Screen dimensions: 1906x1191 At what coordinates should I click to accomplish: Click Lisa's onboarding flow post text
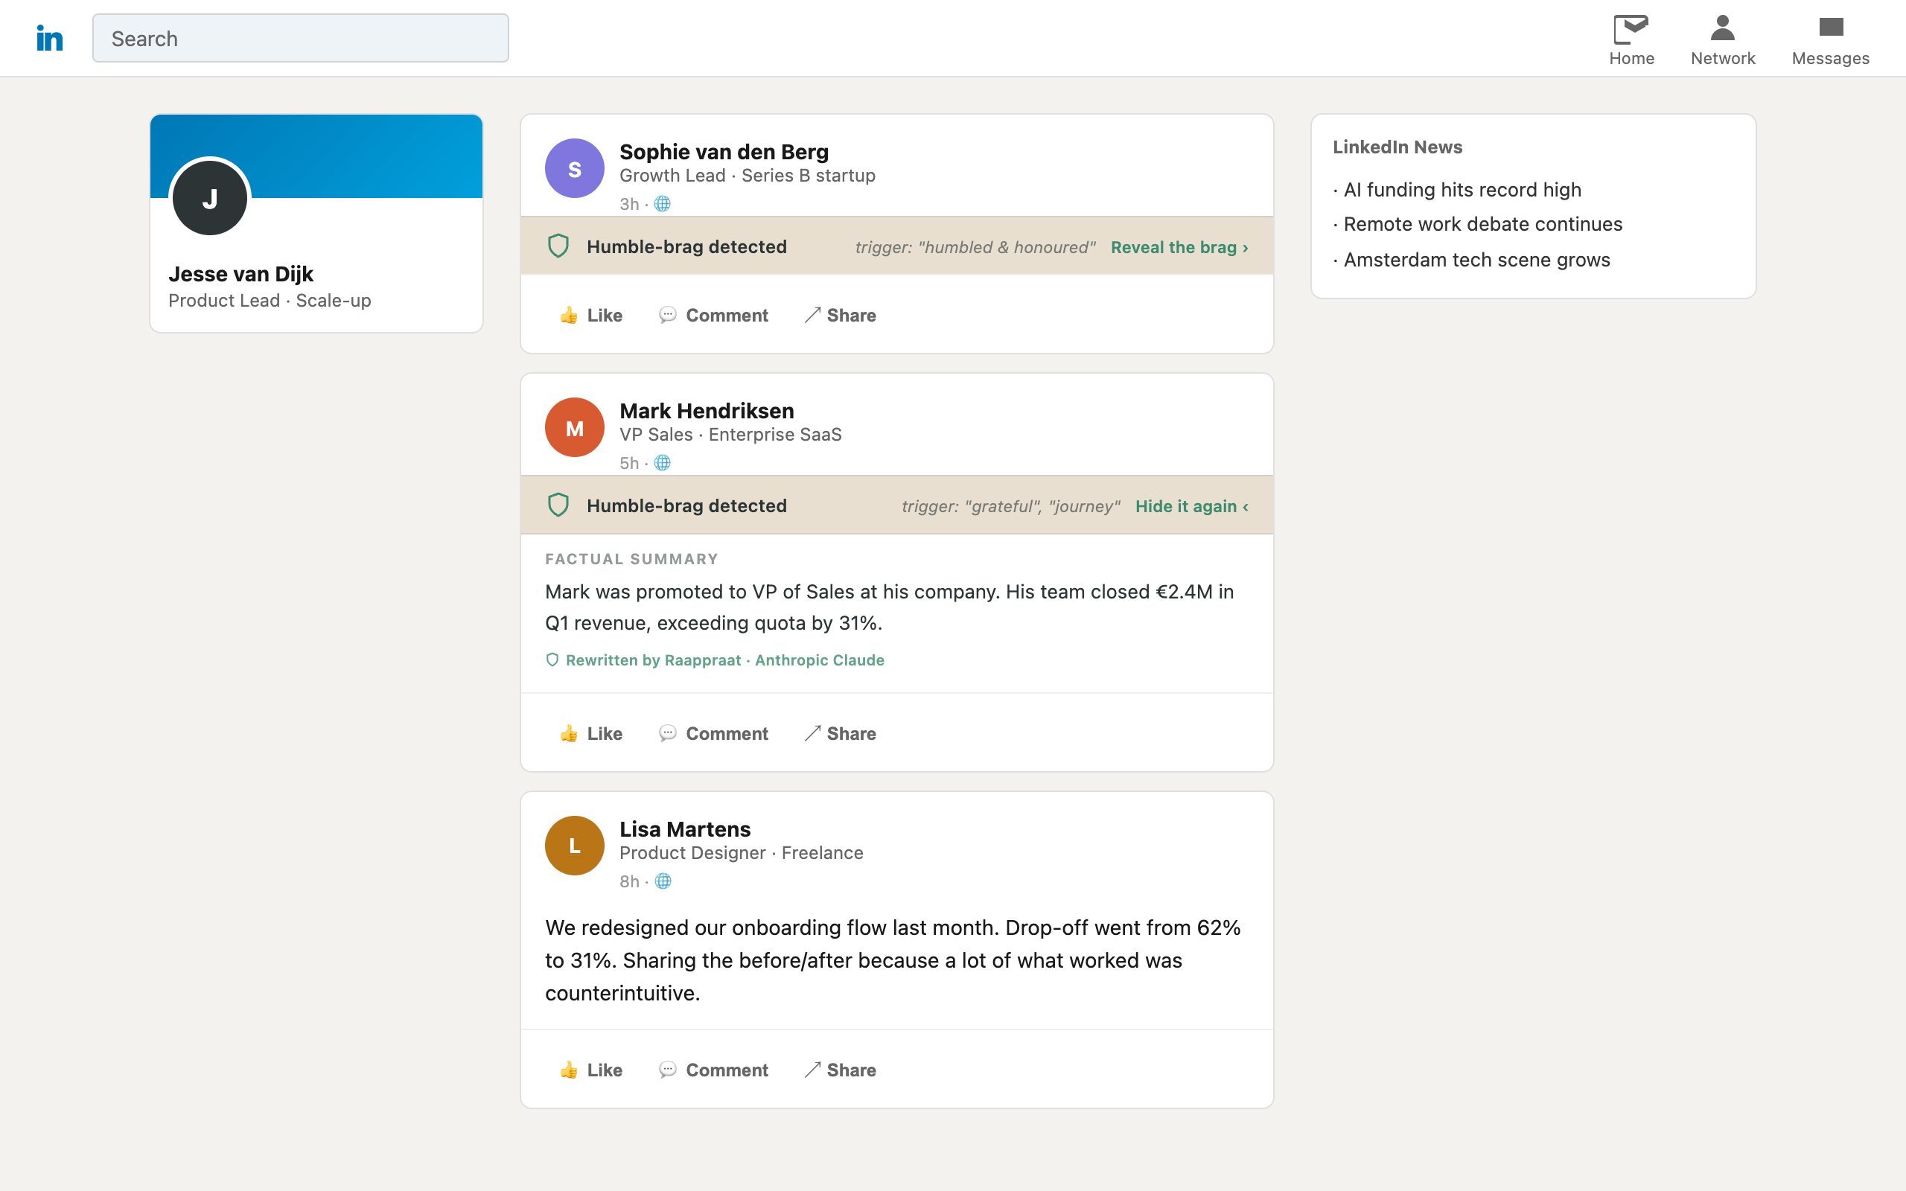coord(893,960)
